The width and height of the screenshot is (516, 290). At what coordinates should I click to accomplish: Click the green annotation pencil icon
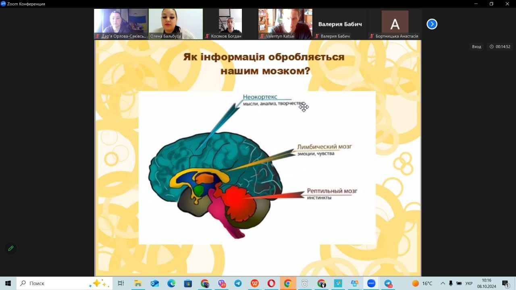11,248
